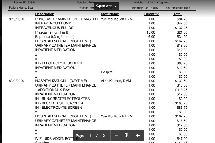
Task: Reset zoom with the magnifier icon
Action: [x=127, y=136]
